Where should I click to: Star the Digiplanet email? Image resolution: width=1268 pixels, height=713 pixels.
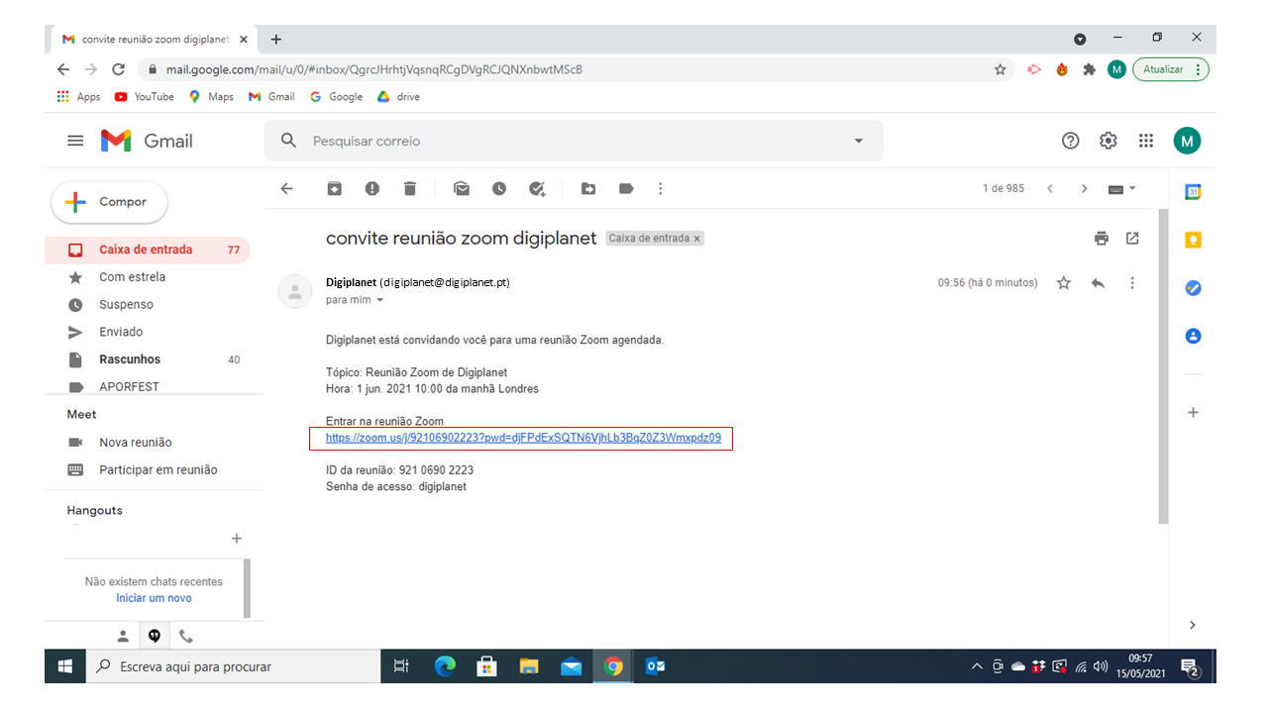click(x=1064, y=283)
